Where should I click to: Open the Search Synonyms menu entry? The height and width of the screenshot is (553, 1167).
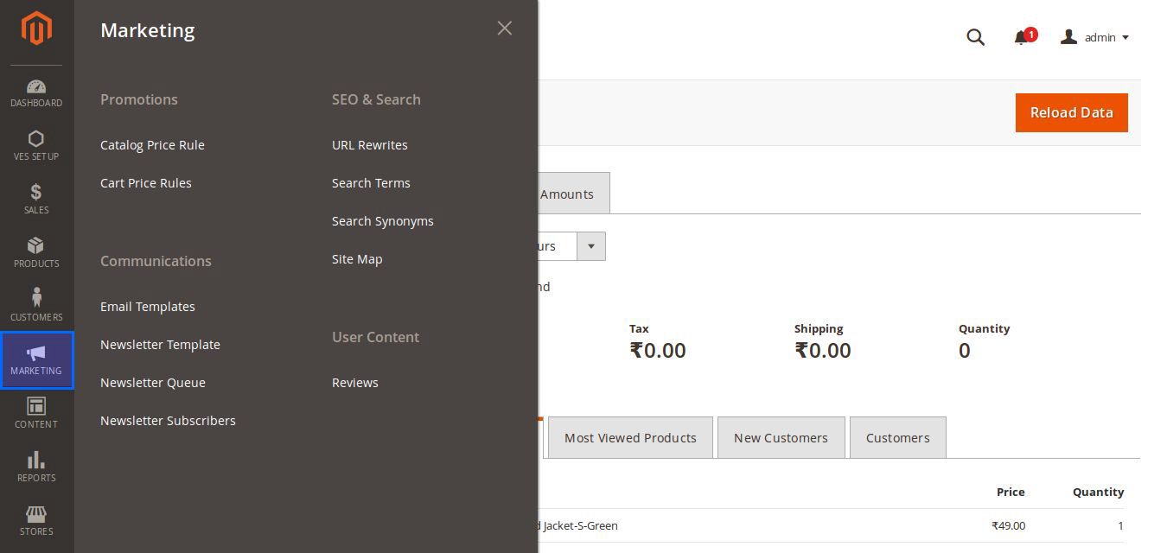pos(383,221)
